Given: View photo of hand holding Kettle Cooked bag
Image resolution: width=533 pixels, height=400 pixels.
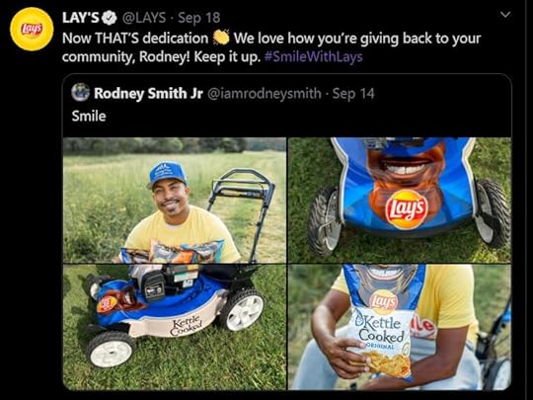Looking at the screenshot, I should (x=400, y=327).
